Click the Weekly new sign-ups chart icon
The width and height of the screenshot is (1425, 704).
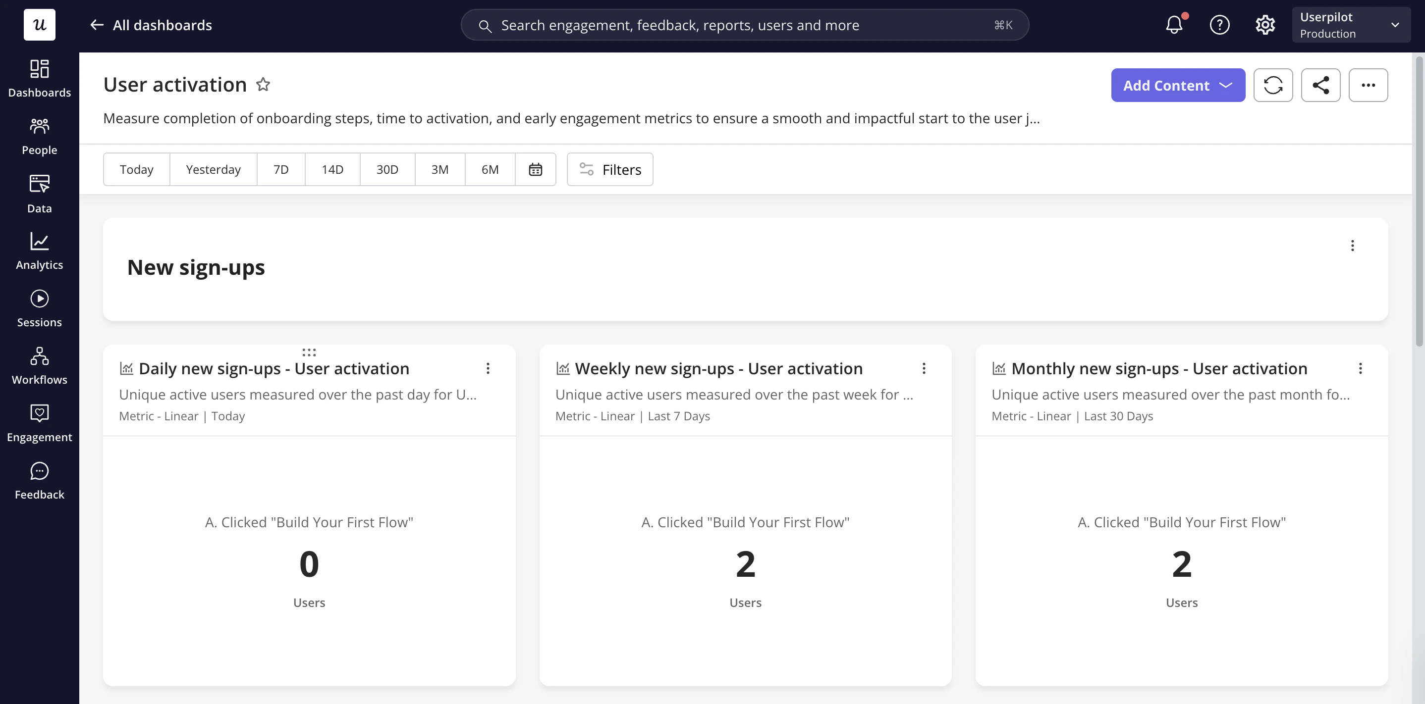point(562,368)
